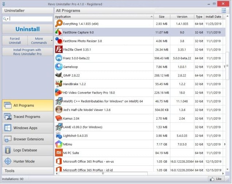232x184 pixels.
Task: Click Jed's Half-Life Model Viewer icon
Action: (59, 109)
